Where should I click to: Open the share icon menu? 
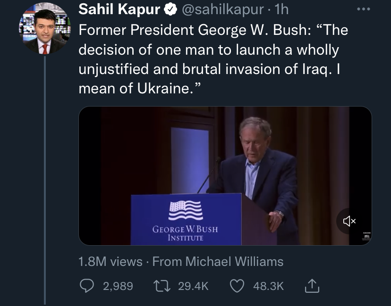coord(313,285)
